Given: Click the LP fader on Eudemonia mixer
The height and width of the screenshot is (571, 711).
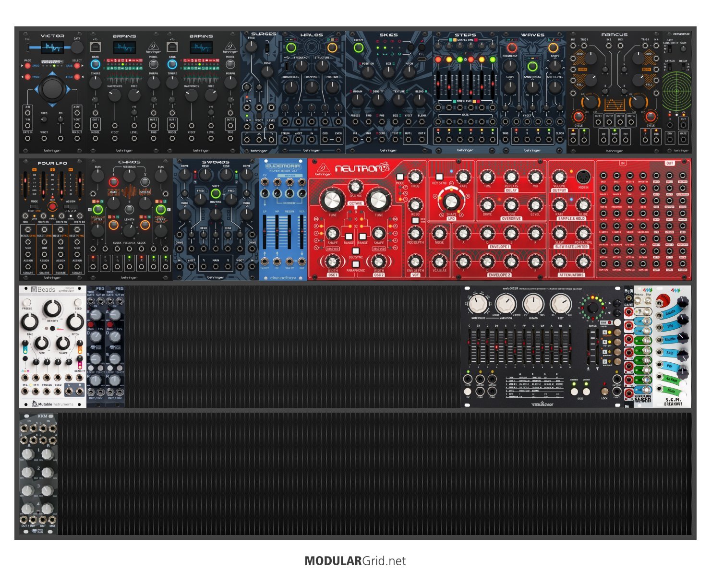Looking at the screenshot, I should [265, 232].
